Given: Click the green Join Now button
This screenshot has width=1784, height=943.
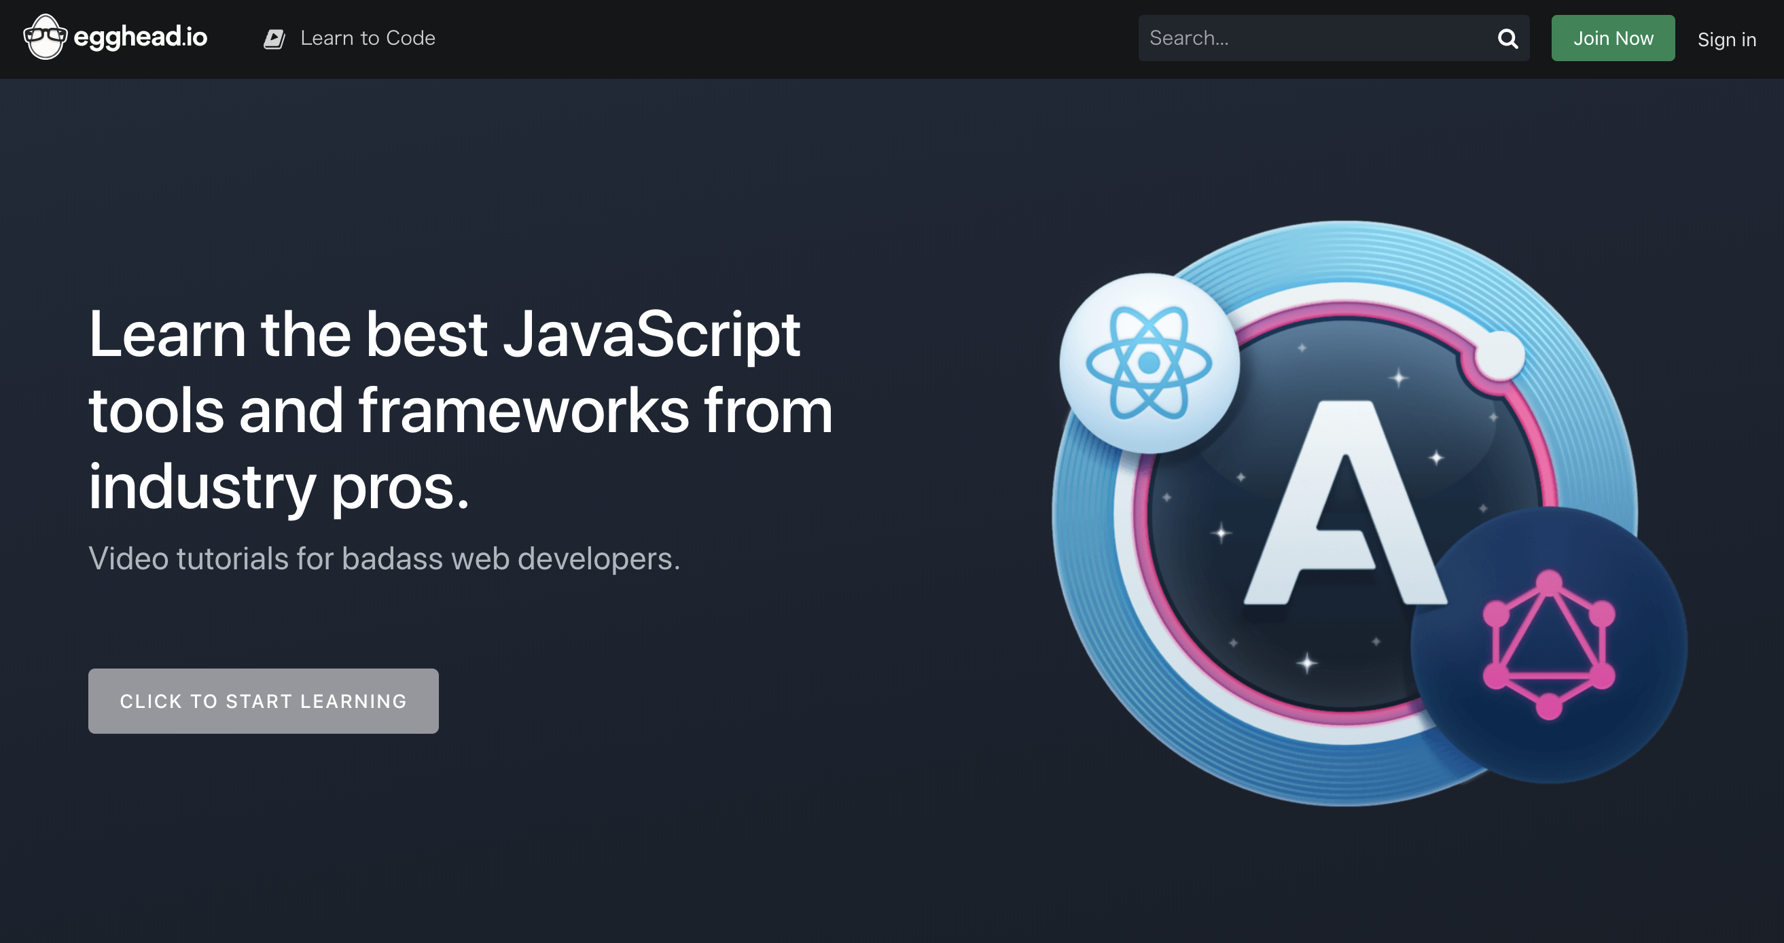Looking at the screenshot, I should tap(1612, 38).
